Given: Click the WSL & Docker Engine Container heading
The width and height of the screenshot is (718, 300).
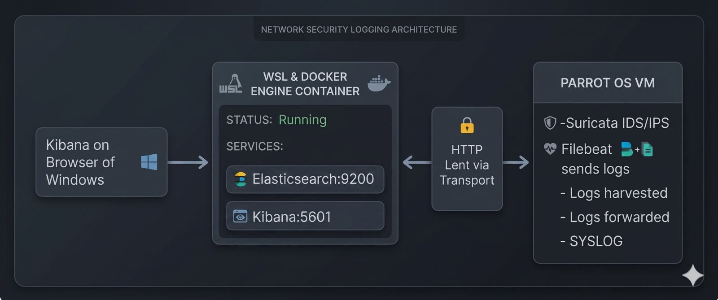Looking at the screenshot, I should 305,84.
